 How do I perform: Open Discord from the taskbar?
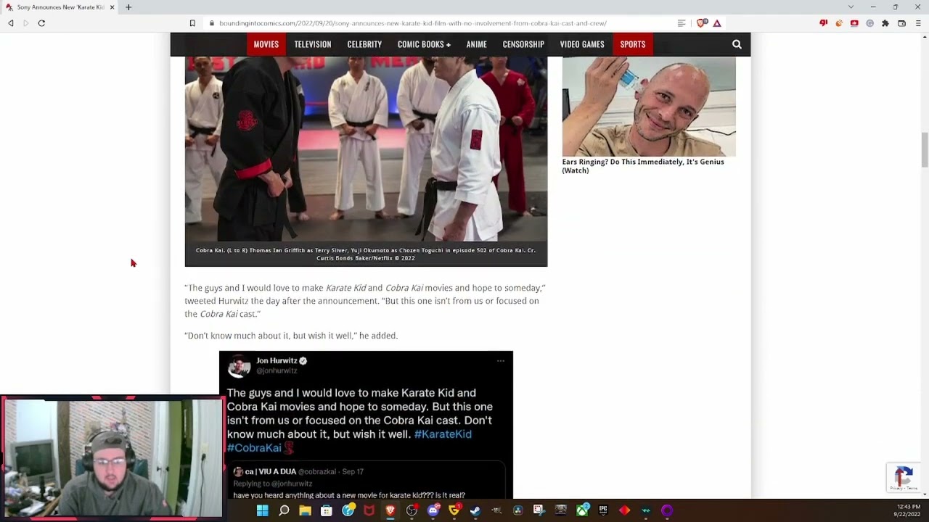pyautogui.click(x=433, y=510)
